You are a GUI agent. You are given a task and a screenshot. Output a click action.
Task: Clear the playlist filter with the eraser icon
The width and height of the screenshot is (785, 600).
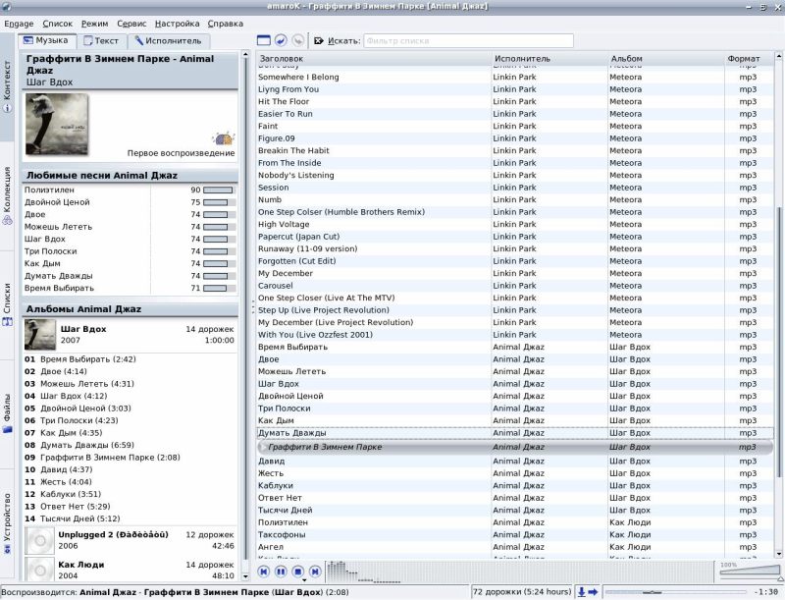[x=319, y=41]
